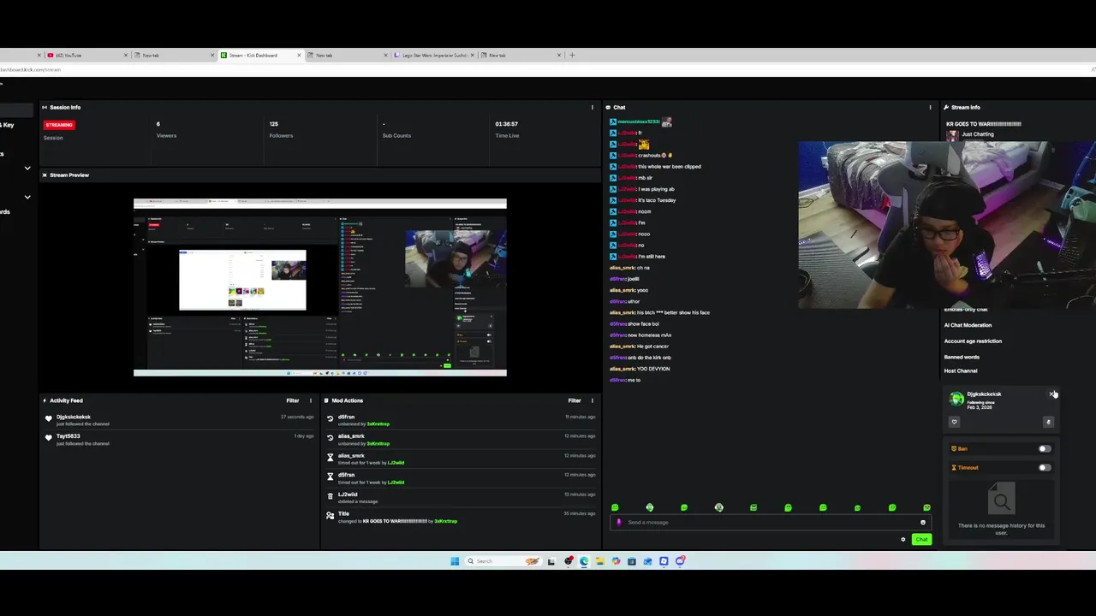Open Activity Feed Filter dropdown

coord(293,400)
